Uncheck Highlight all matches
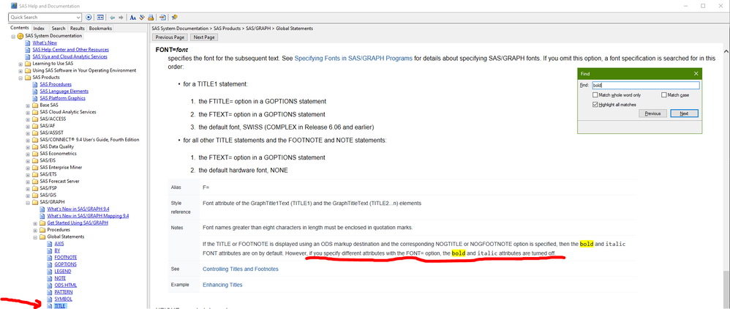730x309 pixels. 595,105
